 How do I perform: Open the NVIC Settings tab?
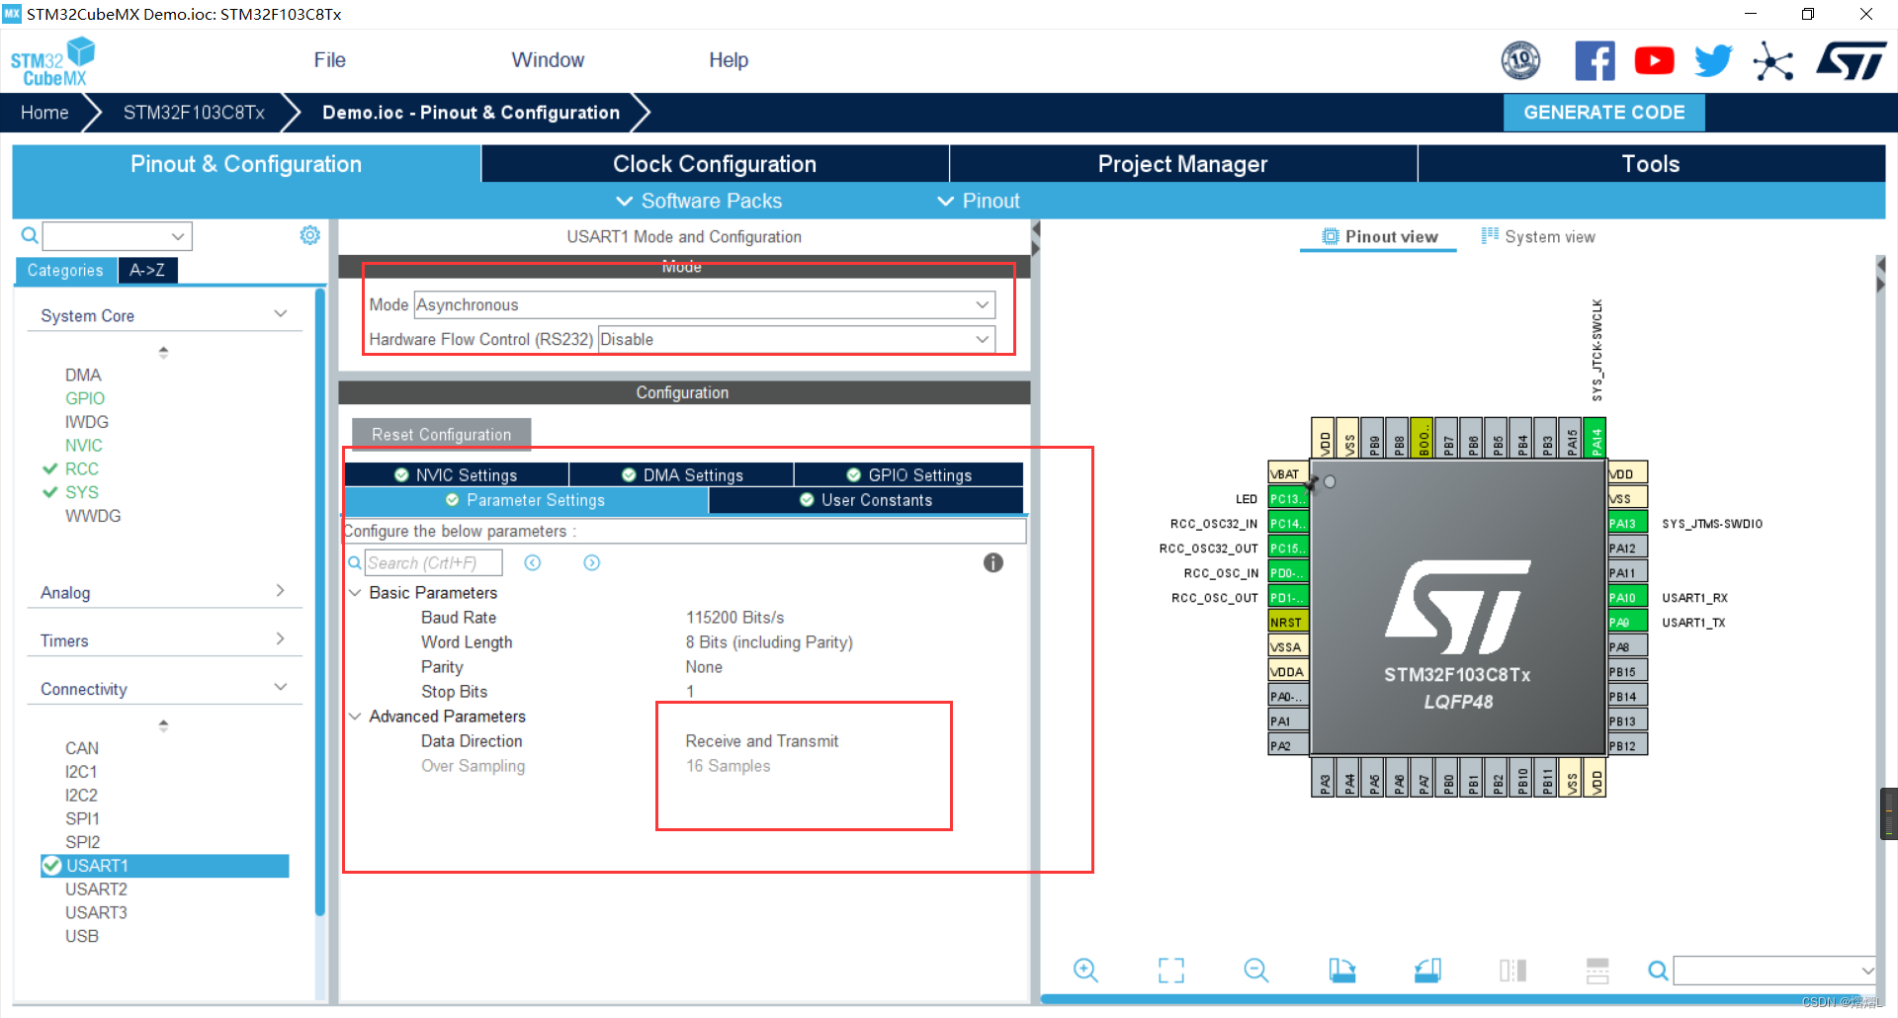click(456, 474)
